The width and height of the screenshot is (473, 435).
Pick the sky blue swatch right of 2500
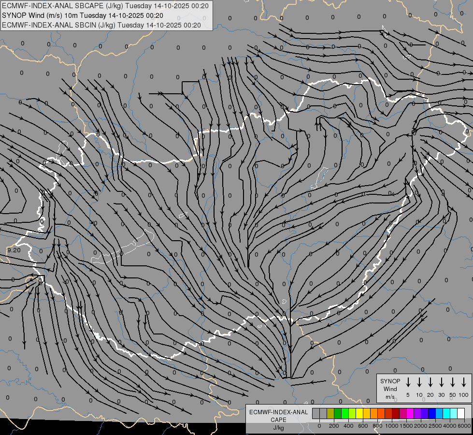coord(440,413)
